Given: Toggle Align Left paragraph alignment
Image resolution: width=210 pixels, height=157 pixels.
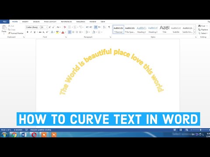Looking at the screenshot, I should [x=70, y=32].
